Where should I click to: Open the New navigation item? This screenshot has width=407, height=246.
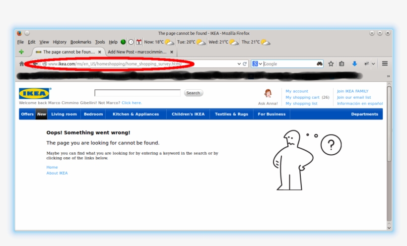tap(42, 114)
